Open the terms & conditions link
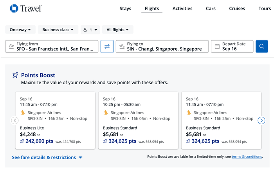Viewport: 274px width, 169px height. click(247, 157)
